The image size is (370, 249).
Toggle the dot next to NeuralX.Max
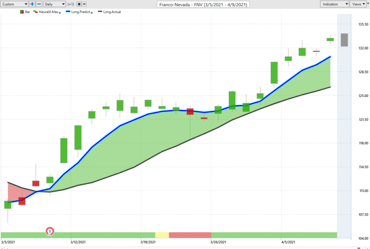pyautogui.click(x=60, y=13)
